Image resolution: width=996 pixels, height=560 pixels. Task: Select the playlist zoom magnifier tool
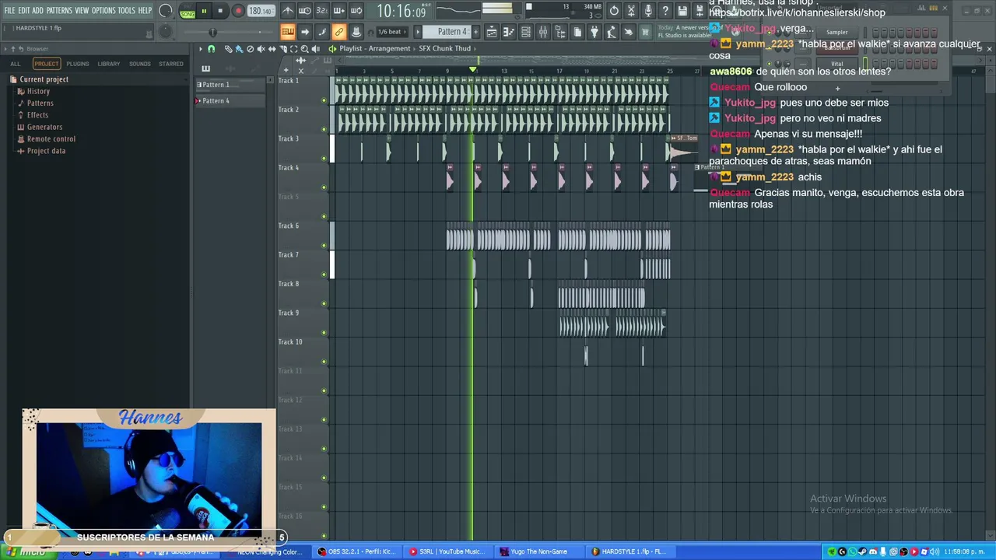[x=304, y=49]
